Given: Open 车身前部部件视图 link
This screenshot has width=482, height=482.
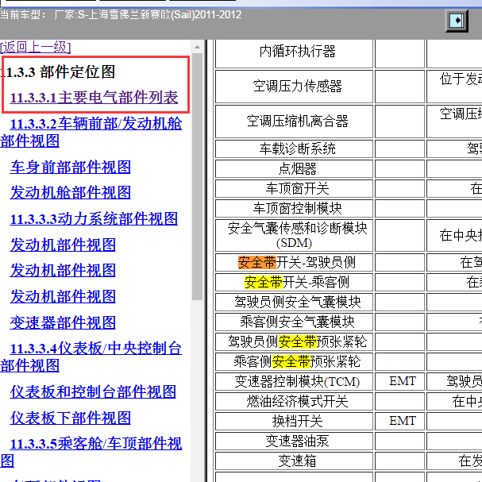Looking at the screenshot, I should point(71,168).
